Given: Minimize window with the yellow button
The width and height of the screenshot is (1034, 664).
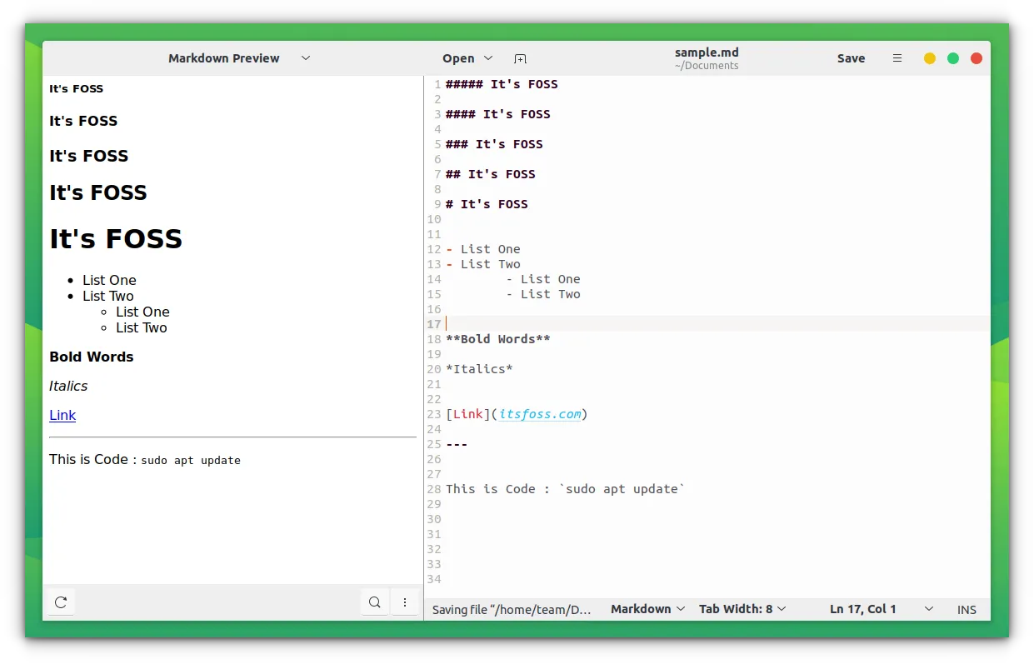Looking at the screenshot, I should pyautogui.click(x=930, y=58).
